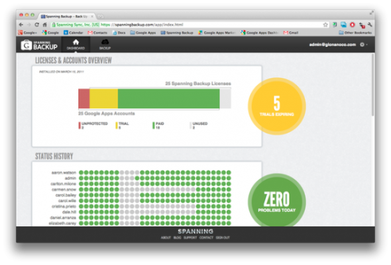Image resolution: width=391 pixels, height=265 pixels.
Task: Select the dale.hill status row name
Action: coord(69,212)
